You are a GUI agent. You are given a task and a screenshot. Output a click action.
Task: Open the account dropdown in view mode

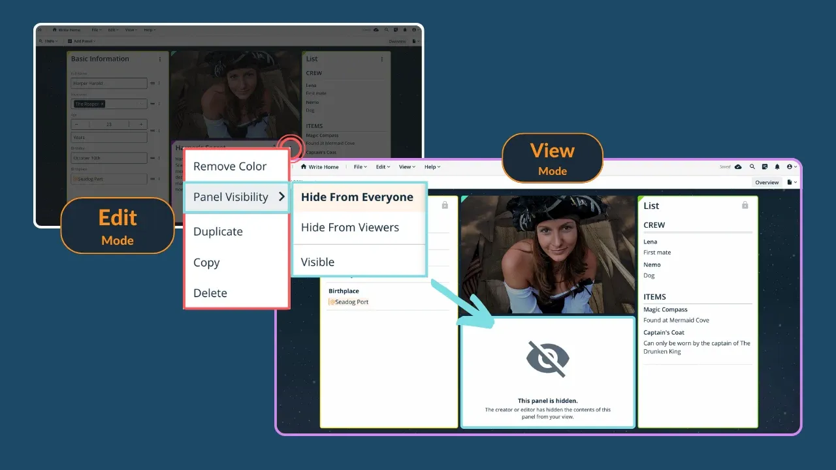pos(791,167)
